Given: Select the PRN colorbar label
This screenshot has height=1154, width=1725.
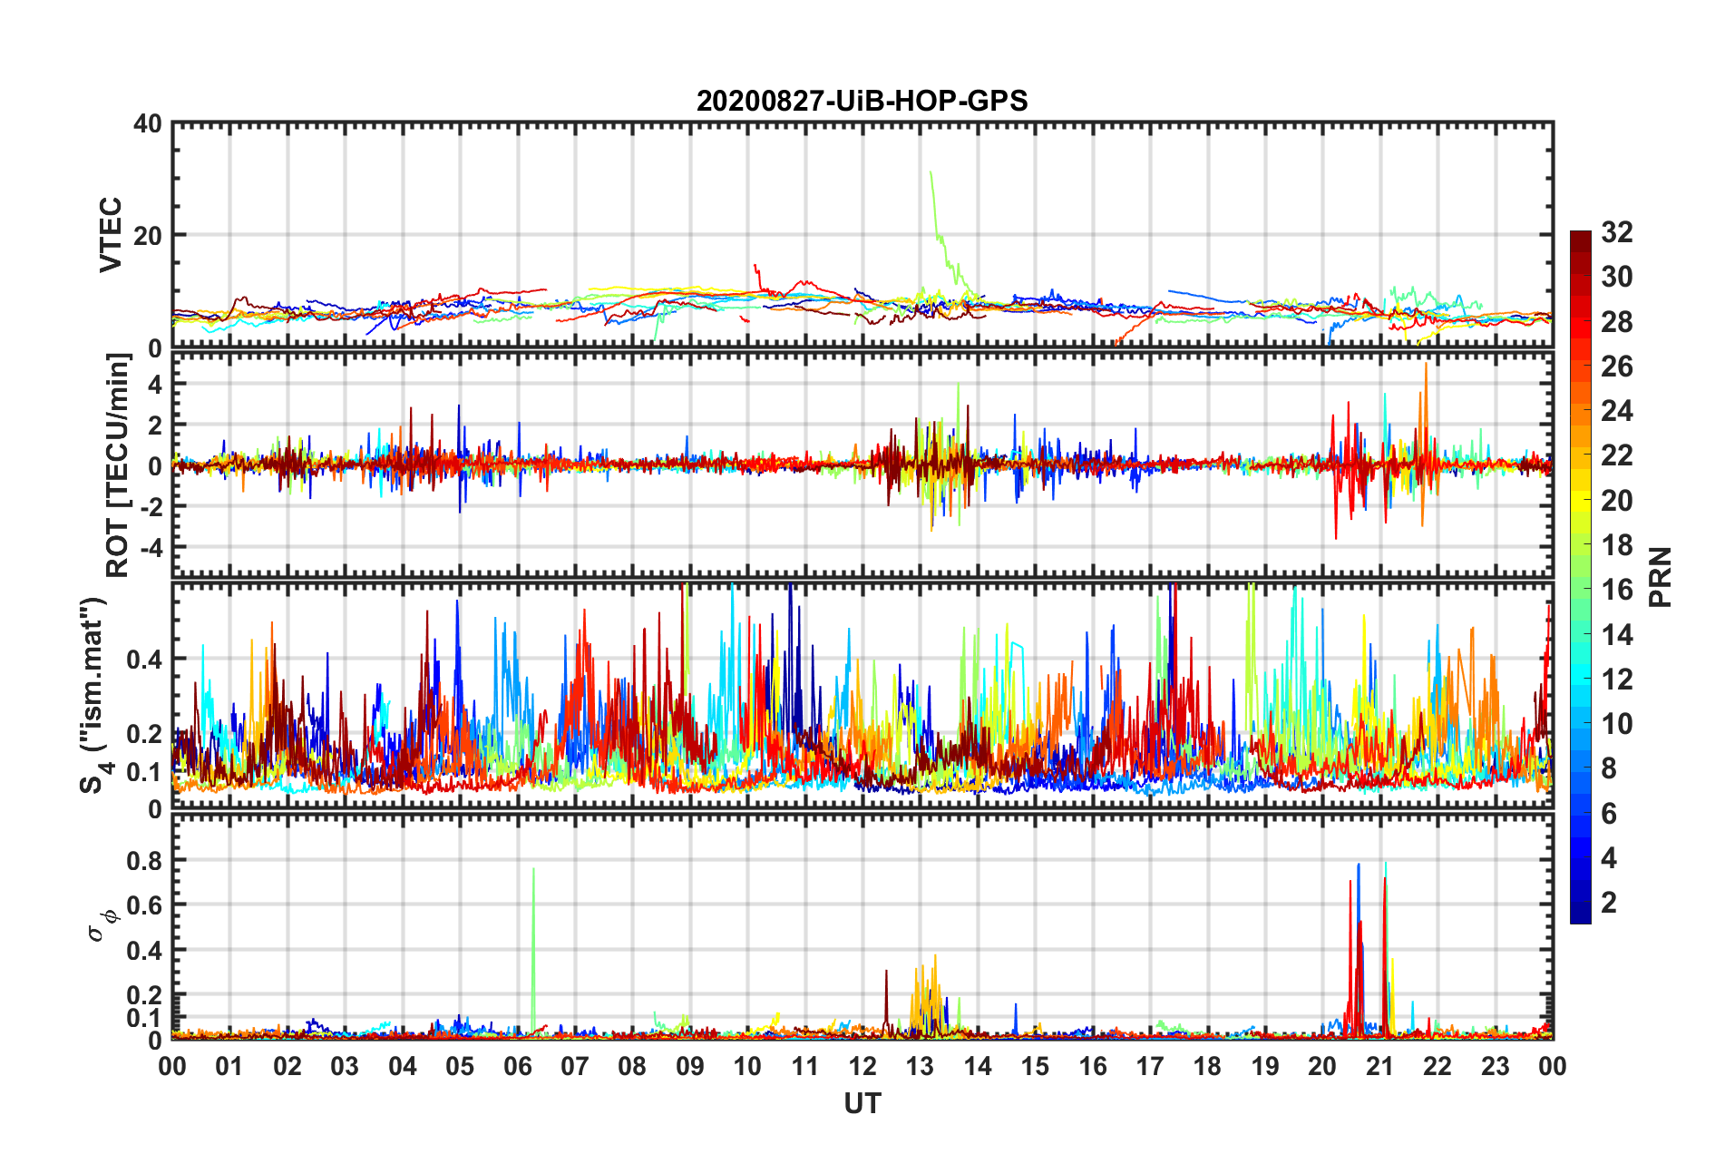Looking at the screenshot, I should (x=1660, y=577).
